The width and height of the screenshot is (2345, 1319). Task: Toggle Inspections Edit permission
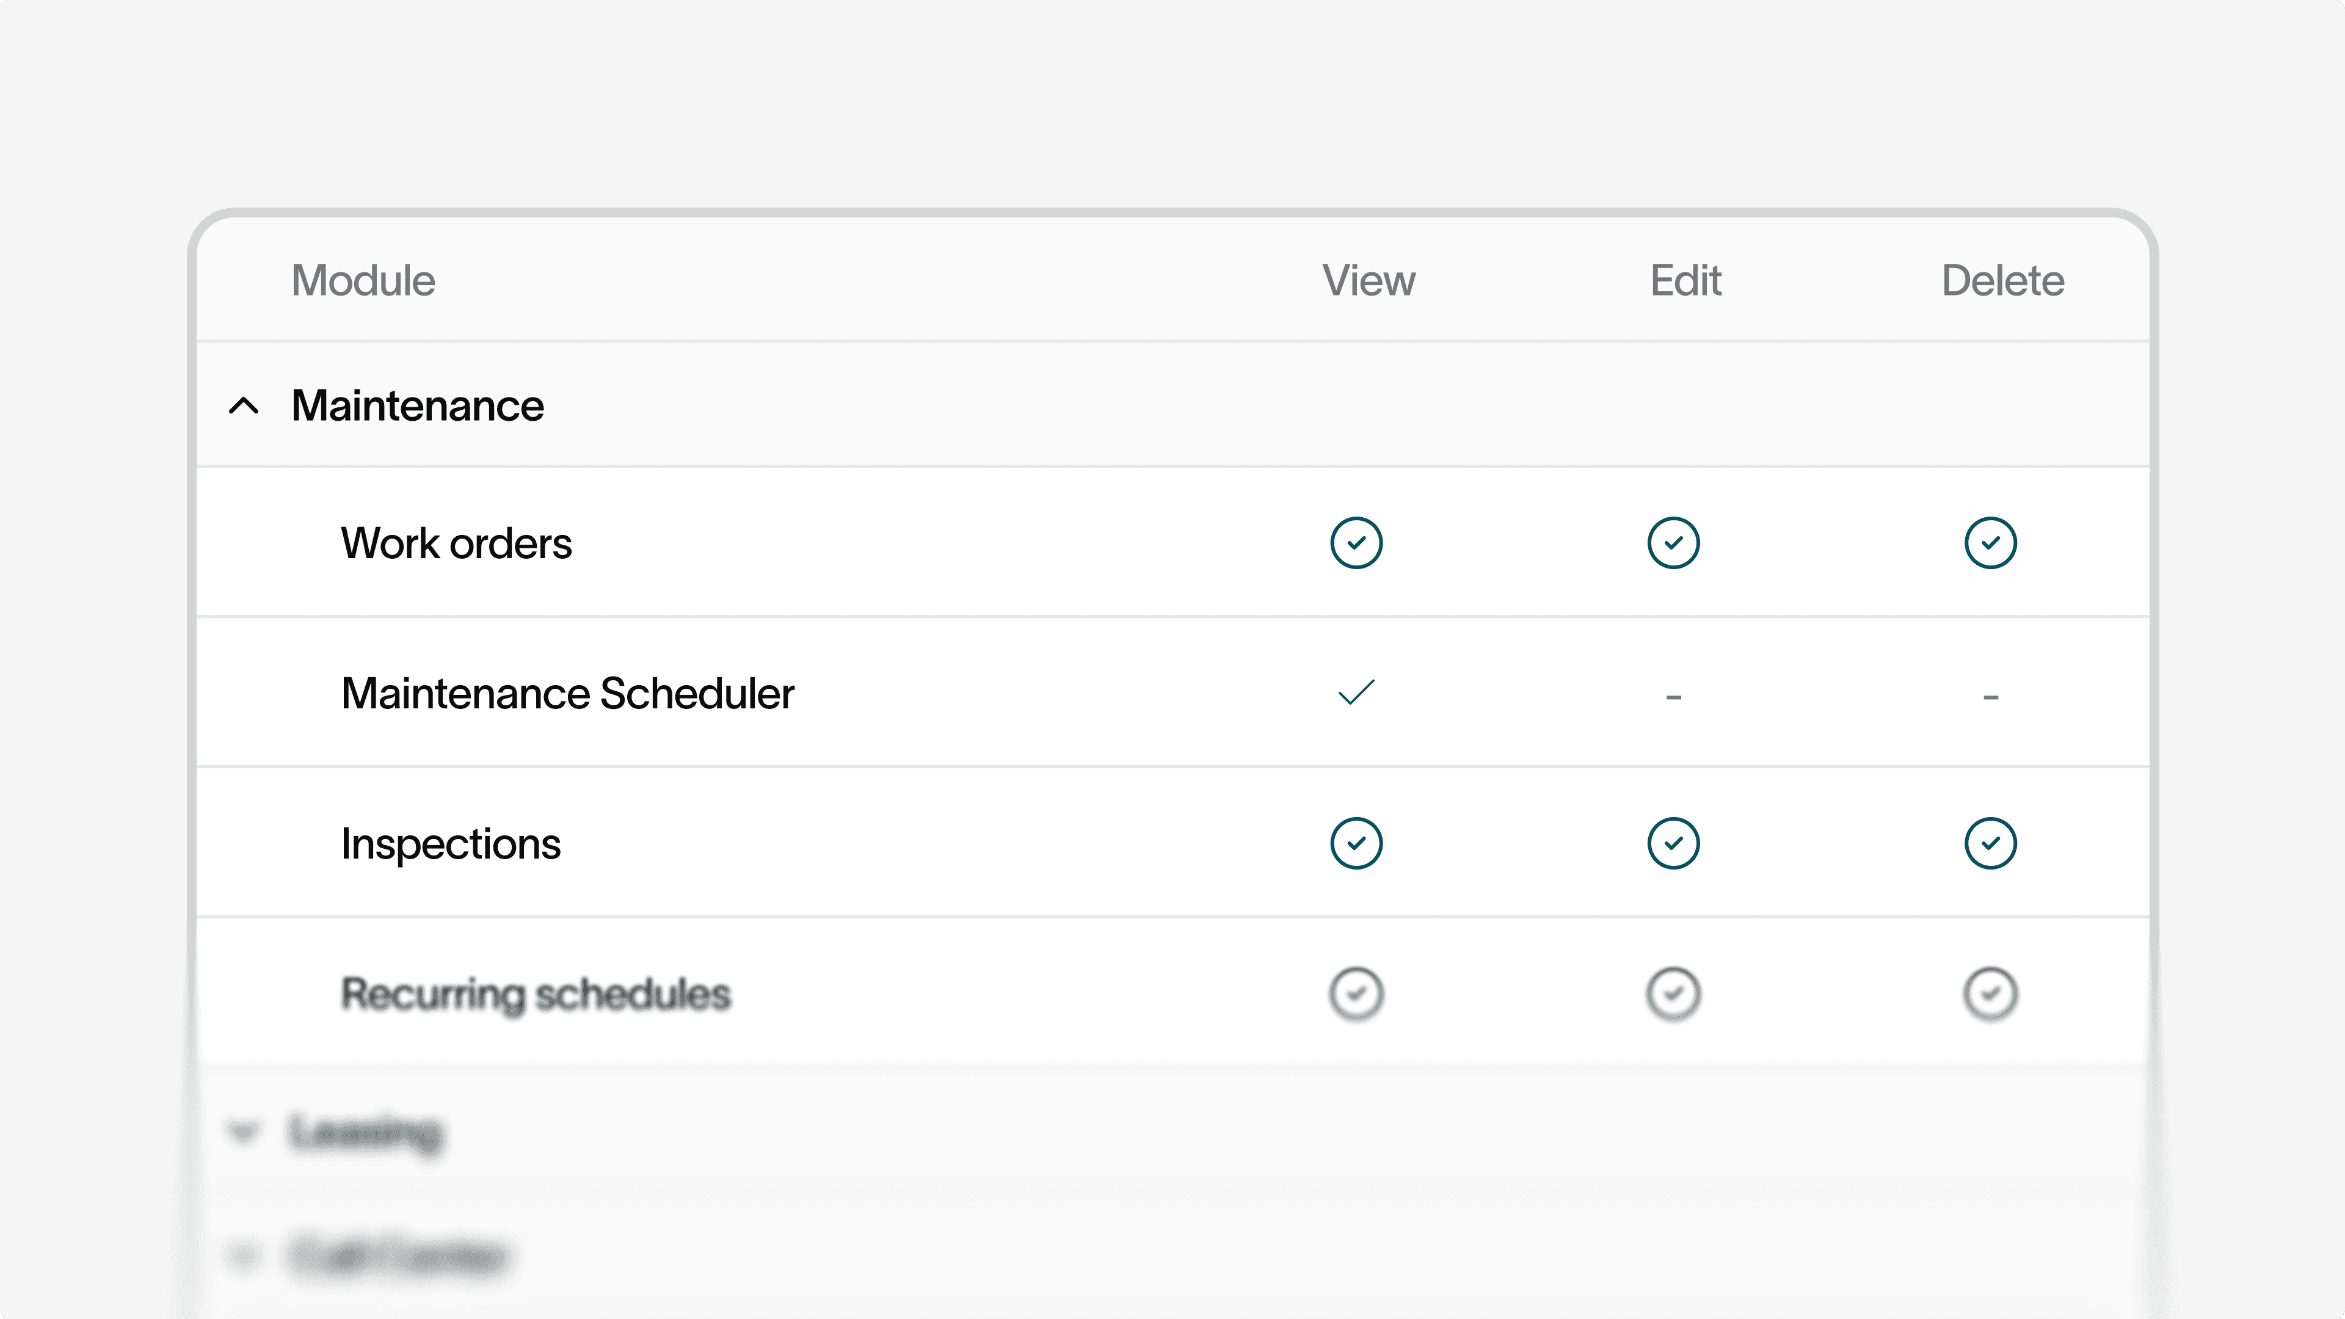(x=1673, y=843)
